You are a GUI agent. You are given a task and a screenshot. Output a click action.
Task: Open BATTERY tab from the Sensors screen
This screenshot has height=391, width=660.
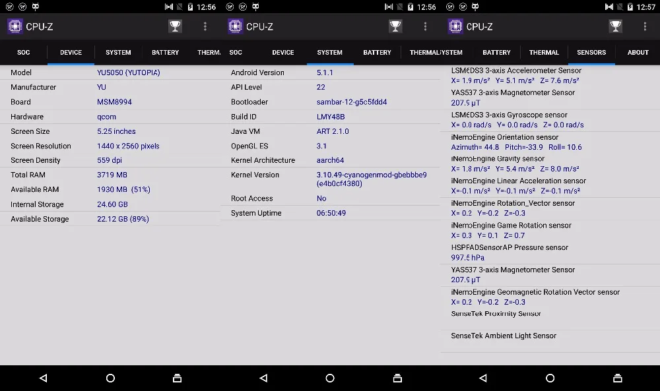coord(497,53)
